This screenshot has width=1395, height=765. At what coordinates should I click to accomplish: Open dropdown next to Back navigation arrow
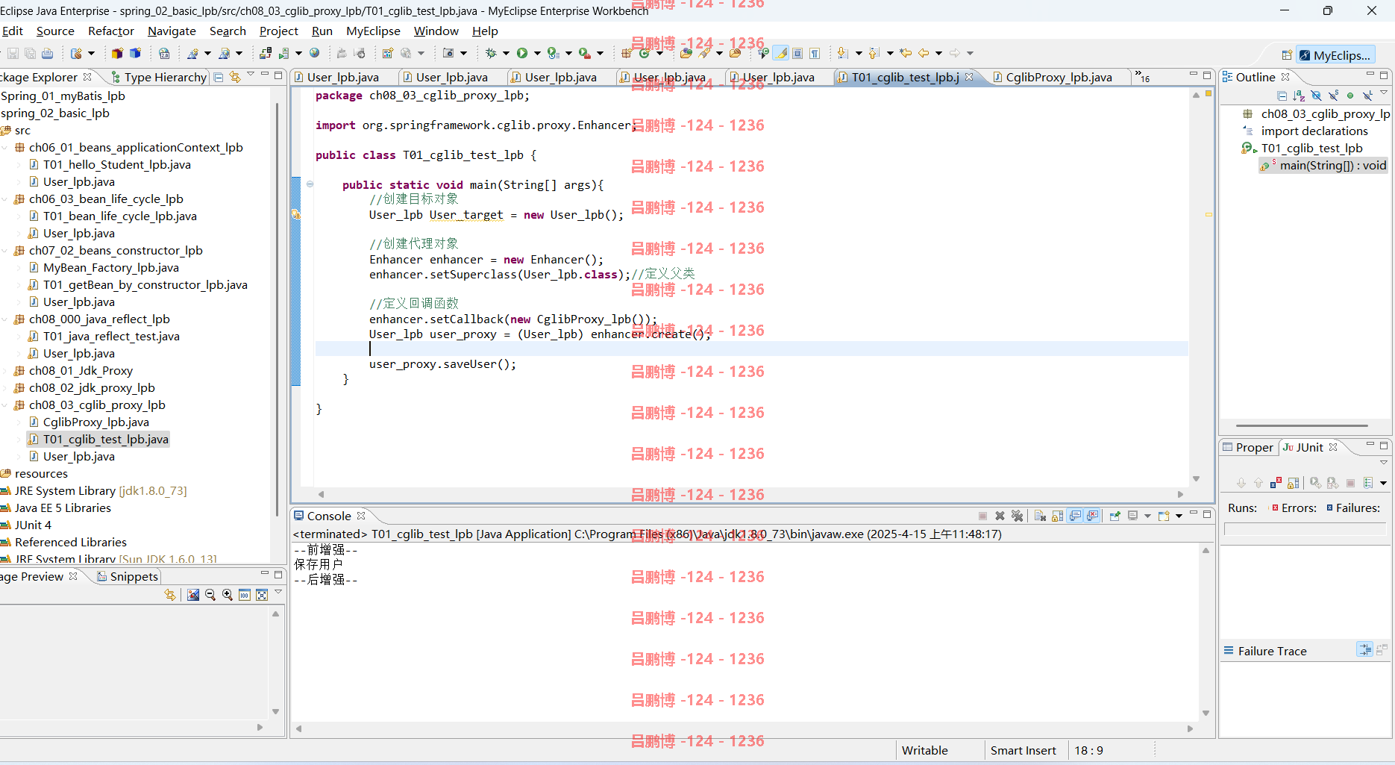tap(938, 53)
